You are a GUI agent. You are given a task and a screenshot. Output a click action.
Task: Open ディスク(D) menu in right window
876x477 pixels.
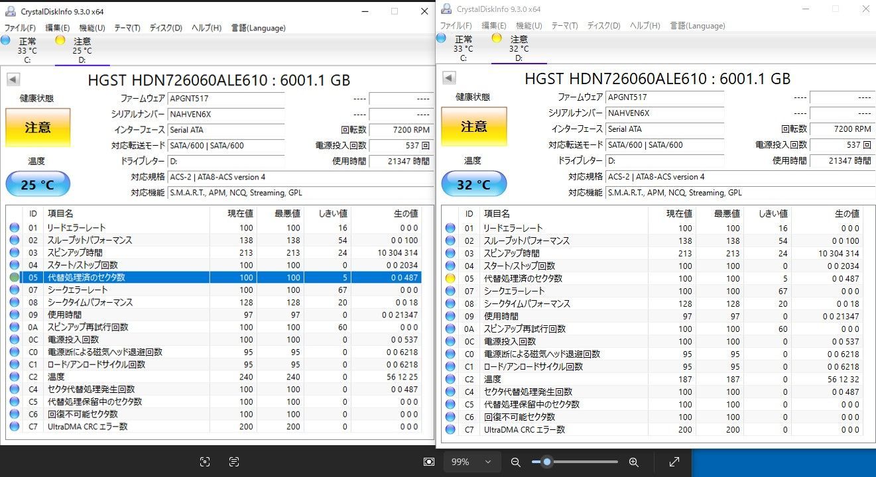pos(603,26)
